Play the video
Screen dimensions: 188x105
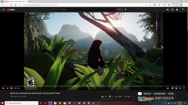(3, 88)
